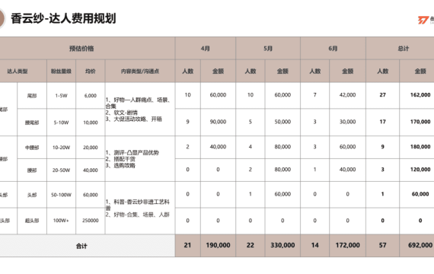Click the 预估价格 header cell

coord(81,49)
